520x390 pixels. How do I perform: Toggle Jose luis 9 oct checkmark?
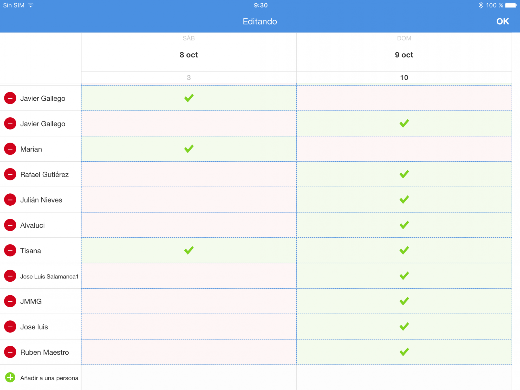404,327
